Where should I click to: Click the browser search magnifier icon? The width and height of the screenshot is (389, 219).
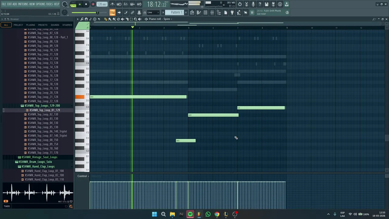tap(71, 207)
